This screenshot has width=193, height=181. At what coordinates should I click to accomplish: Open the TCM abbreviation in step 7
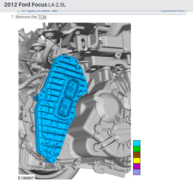pos(42,17)
